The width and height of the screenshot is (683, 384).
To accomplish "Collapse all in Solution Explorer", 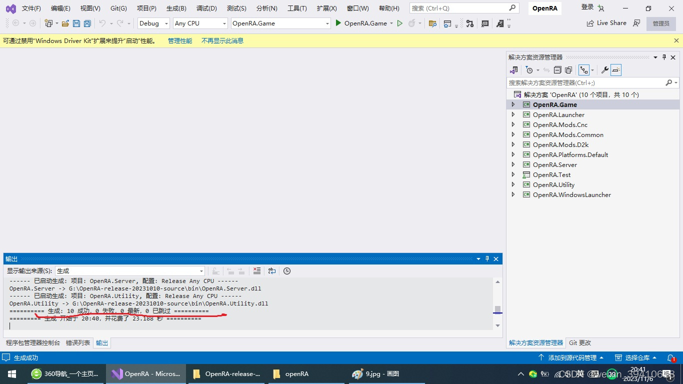I will [557, 70].
